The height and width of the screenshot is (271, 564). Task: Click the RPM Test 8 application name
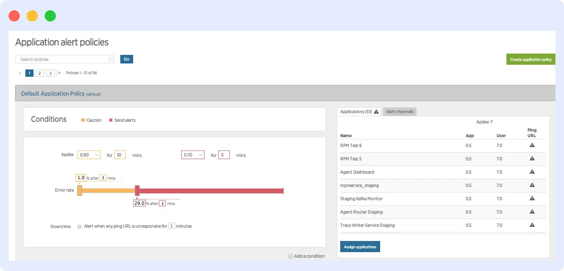(351, 145)
